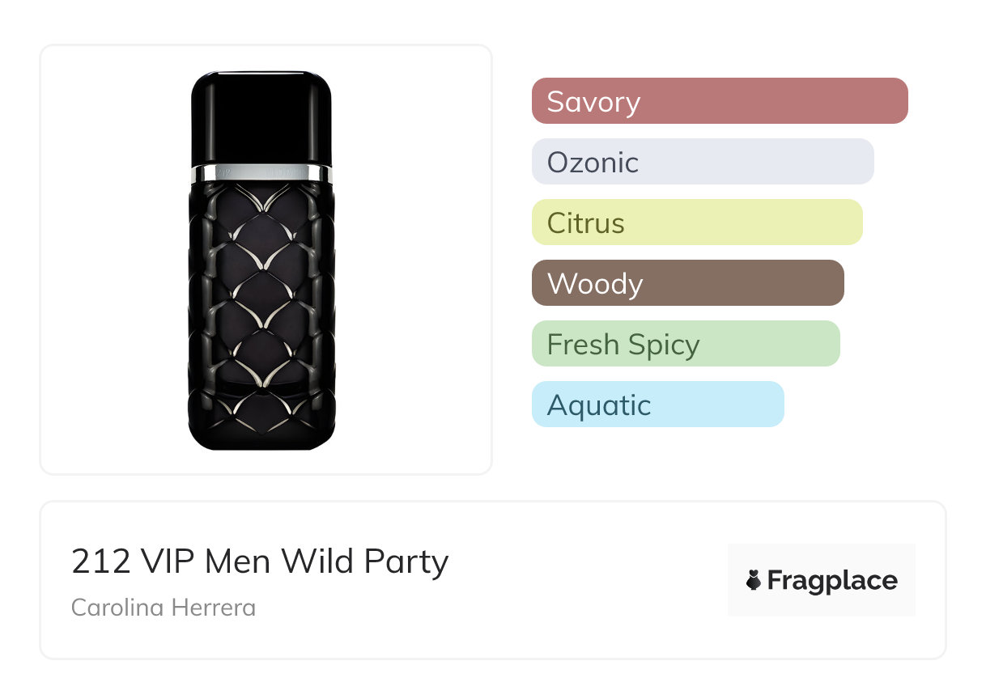Open the 212 VIP bottle product image

click(x=261, y=259)
